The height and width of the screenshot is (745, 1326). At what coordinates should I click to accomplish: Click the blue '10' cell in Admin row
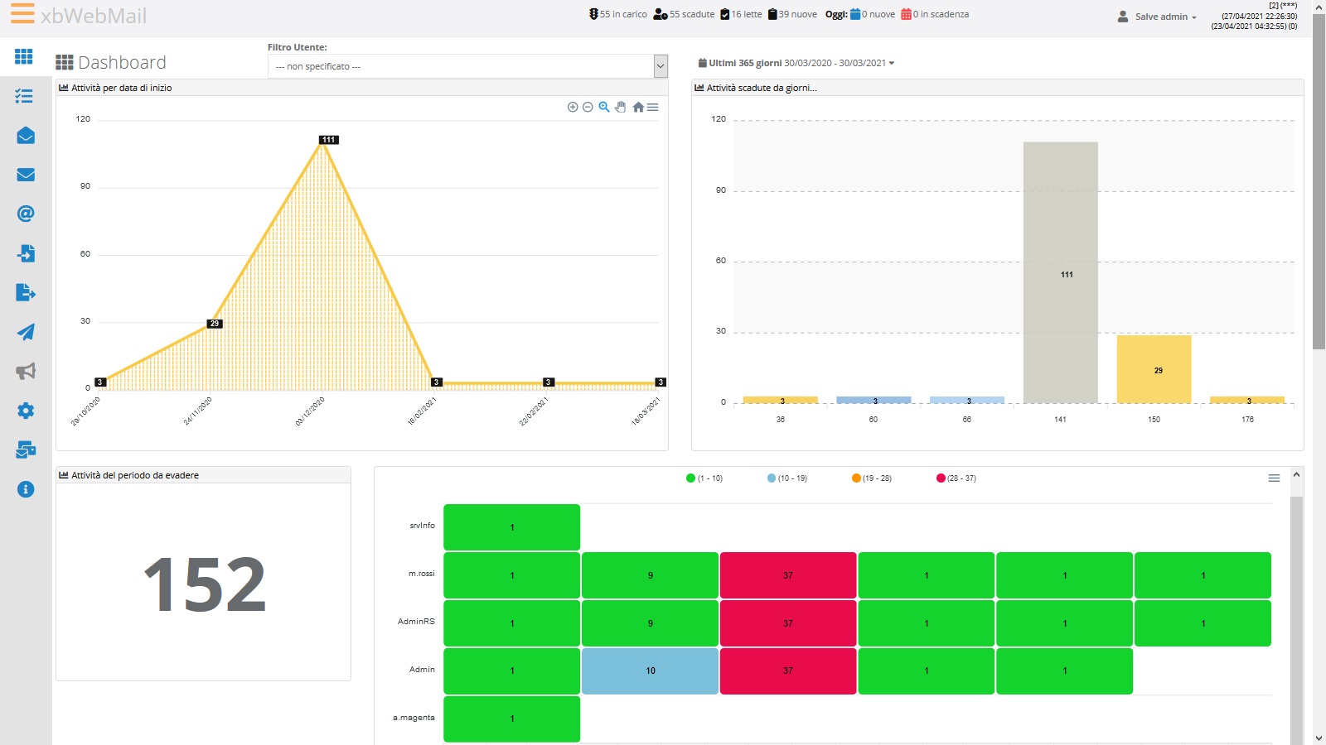(x=650, y=671)
